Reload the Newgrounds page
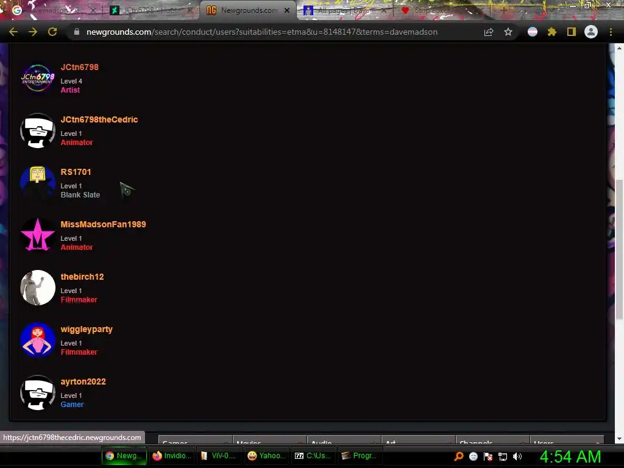Image resolution: width=624 pixels, height=468 pixels. click(52, 32)
